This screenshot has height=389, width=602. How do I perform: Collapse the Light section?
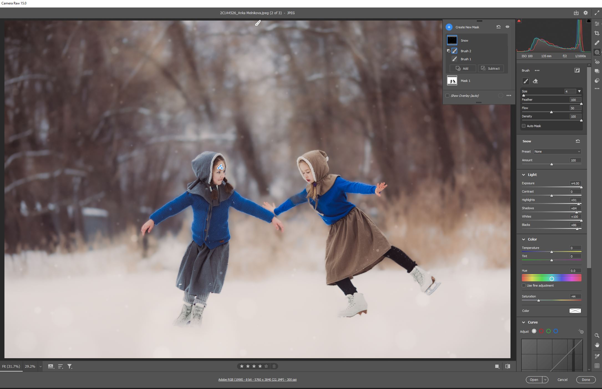pos(524,175)
